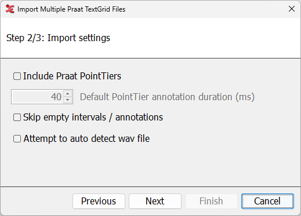
Task: Tick the Skip empty intervals checkbox box
Action: [17, 118]
